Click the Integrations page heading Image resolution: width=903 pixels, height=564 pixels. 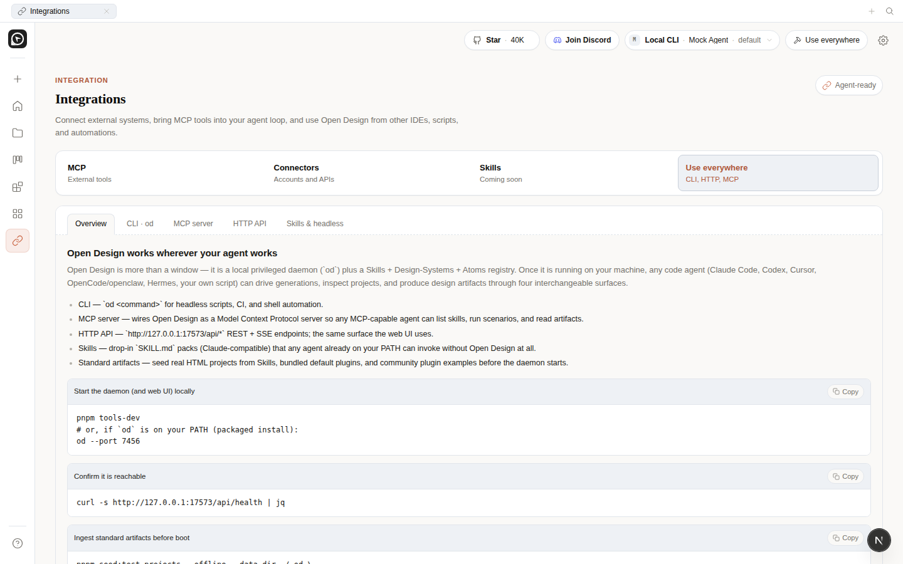coord(90,99)
